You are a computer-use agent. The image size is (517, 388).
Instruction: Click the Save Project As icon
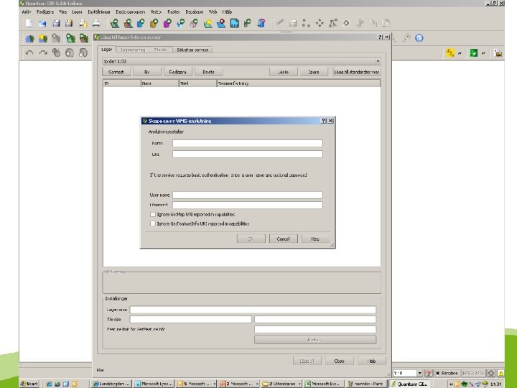[69, 23]
